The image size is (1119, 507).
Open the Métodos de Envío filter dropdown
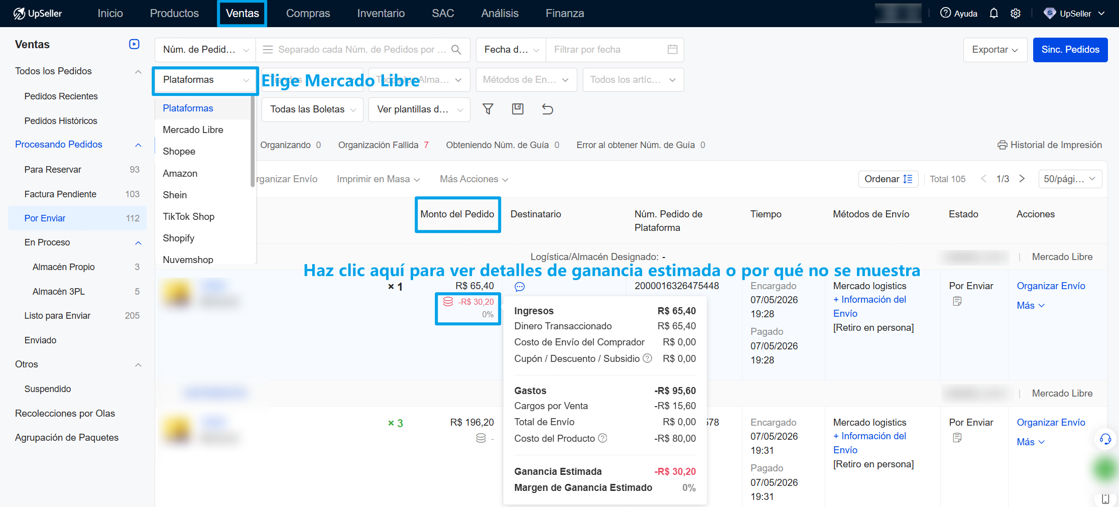pyautogui.click(x=526, y=80)
